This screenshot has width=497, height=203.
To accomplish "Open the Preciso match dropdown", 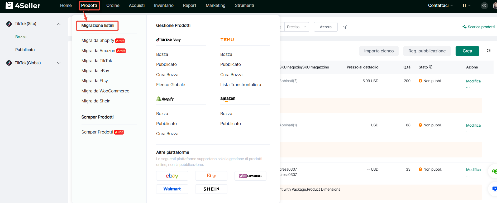I will tap(297, 27).
